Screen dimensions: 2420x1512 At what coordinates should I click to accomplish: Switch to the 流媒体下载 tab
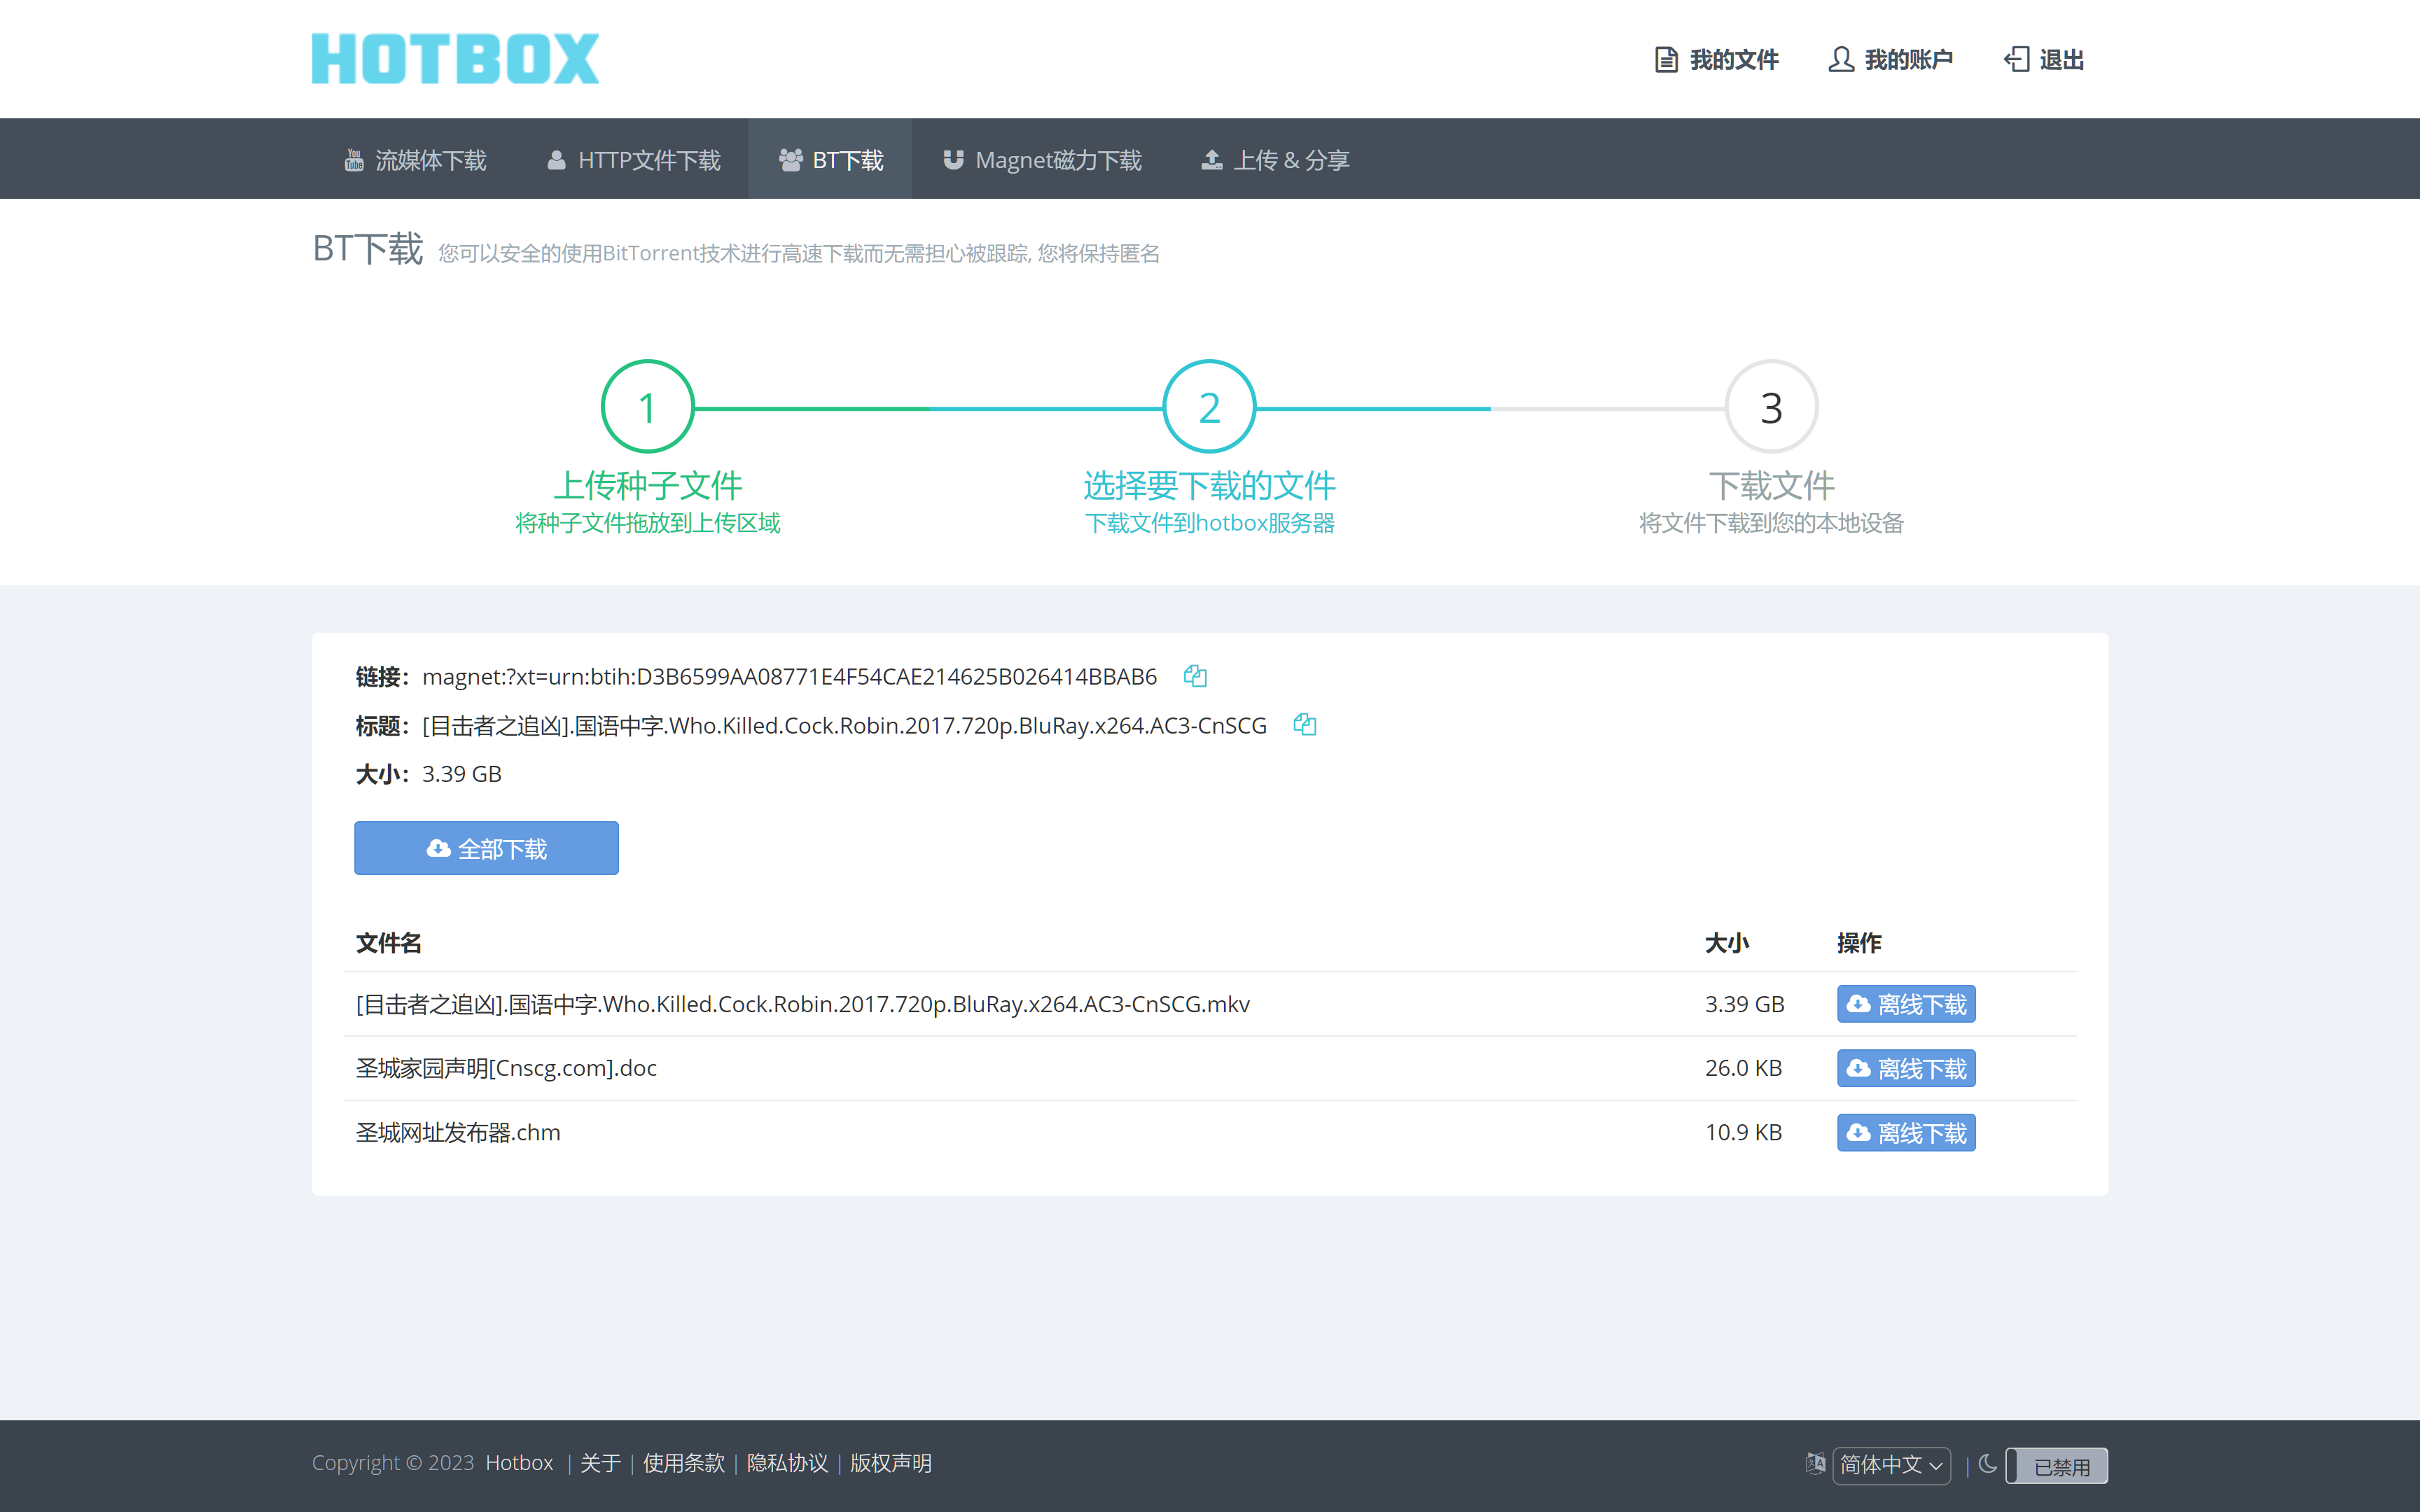coord(415,160)
